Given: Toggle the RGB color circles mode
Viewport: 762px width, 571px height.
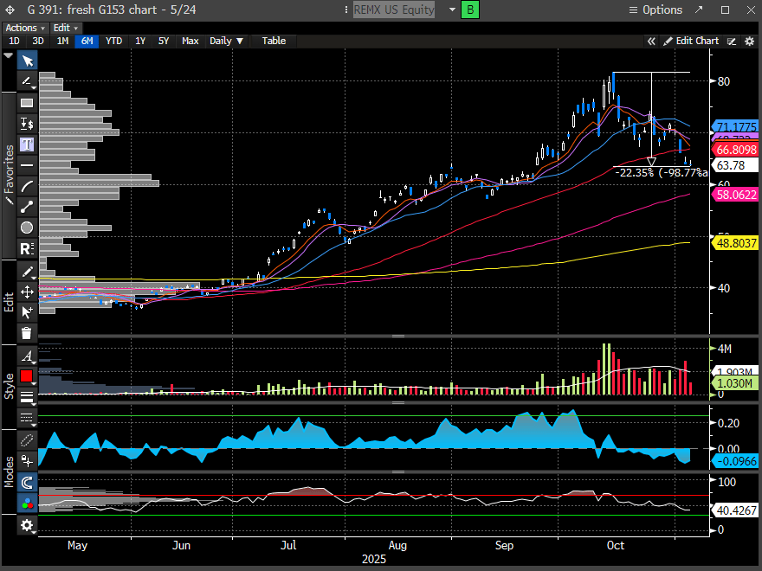Looking at the screenshot, I should pyautogui.click(x=27, y=504).
